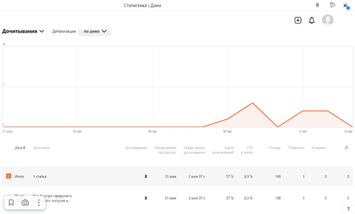This screenshot has width=355, height=214.
Task: Click the Статистика | Дзен page title
Action: tap(142, 5)
